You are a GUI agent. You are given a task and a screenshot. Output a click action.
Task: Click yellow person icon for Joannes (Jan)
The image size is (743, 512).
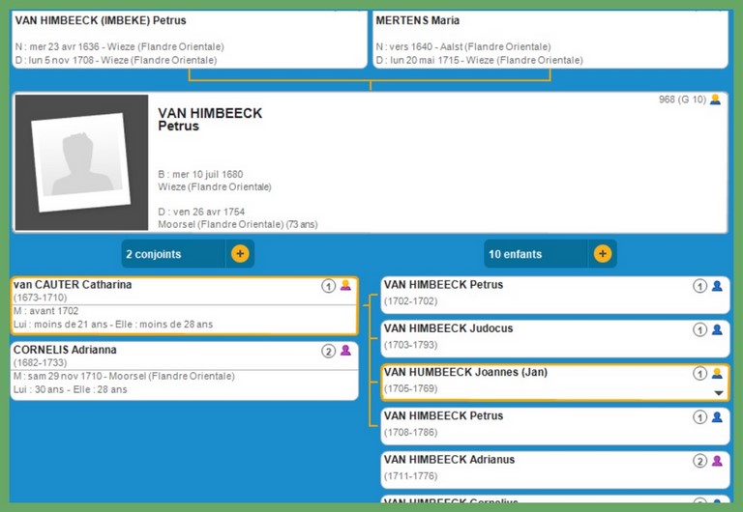pyautogui.click(x=717, y=373)
